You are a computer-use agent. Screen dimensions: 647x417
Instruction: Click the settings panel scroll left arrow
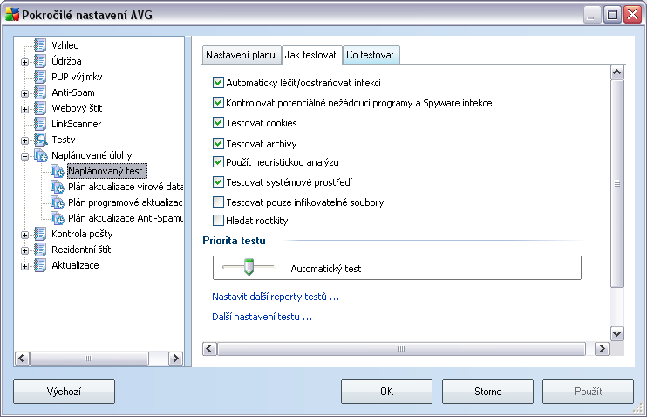pyautogui.click(x=209, y=349)
